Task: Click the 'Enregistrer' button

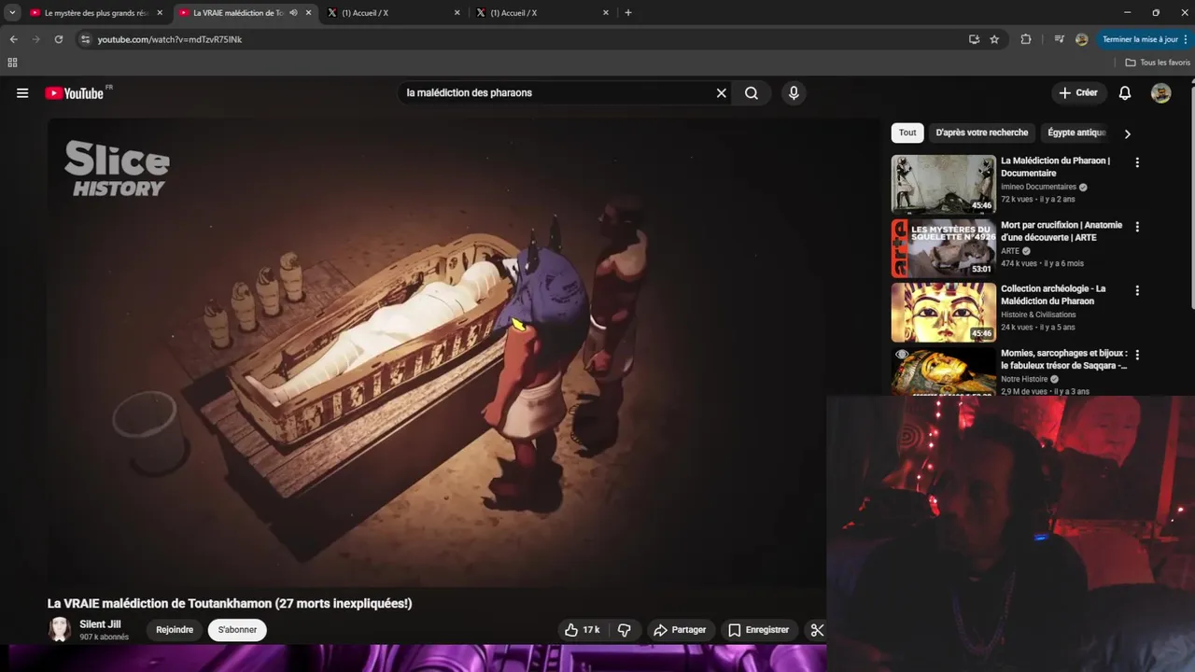Action: [x=758, y=630]
